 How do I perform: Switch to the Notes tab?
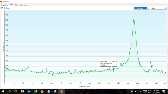[x=16, y=5]
